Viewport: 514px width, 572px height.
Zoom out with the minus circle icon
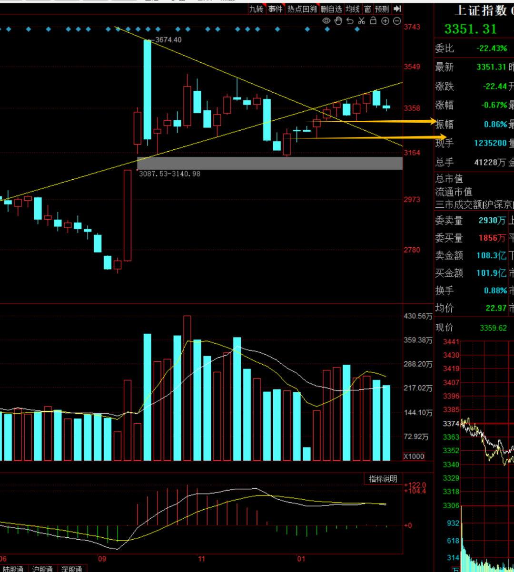point(396,21)
